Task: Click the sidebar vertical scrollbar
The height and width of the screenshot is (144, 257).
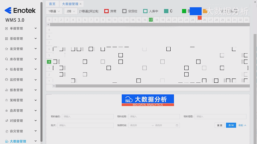Action: pyautogui.click(x=41, y=72)
